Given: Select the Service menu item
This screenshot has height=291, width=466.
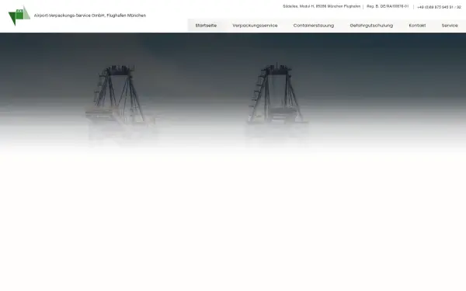Looking at the screenshot, I should tap(450, 26).
